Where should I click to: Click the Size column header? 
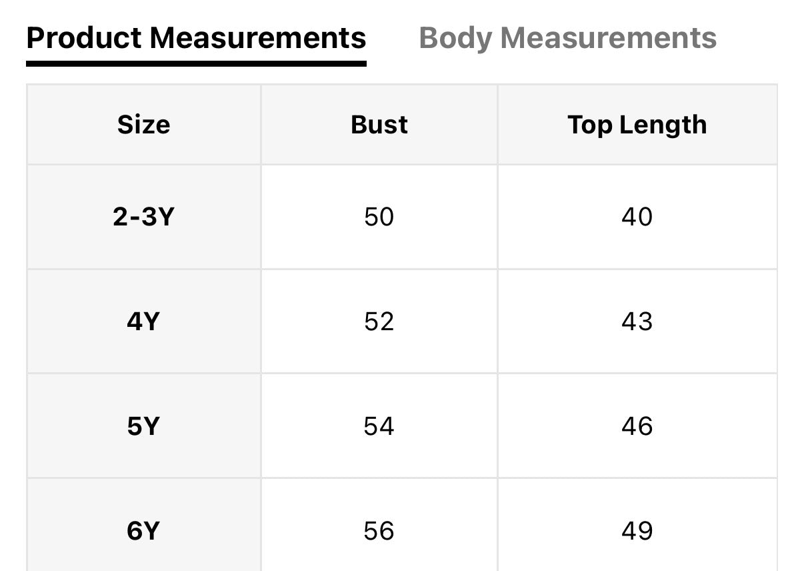143,125
